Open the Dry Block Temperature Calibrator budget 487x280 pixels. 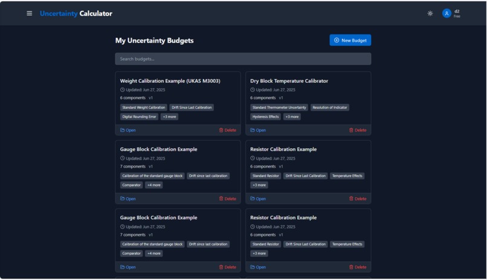(x=258, y=130)
